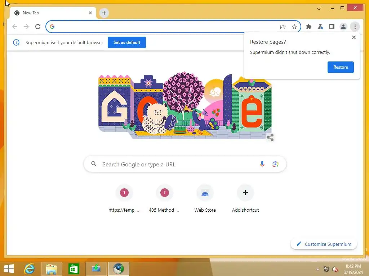Viewport: 369px width, 276px height.
Task: Click Customise Supermium button
Action: point(324,244)
